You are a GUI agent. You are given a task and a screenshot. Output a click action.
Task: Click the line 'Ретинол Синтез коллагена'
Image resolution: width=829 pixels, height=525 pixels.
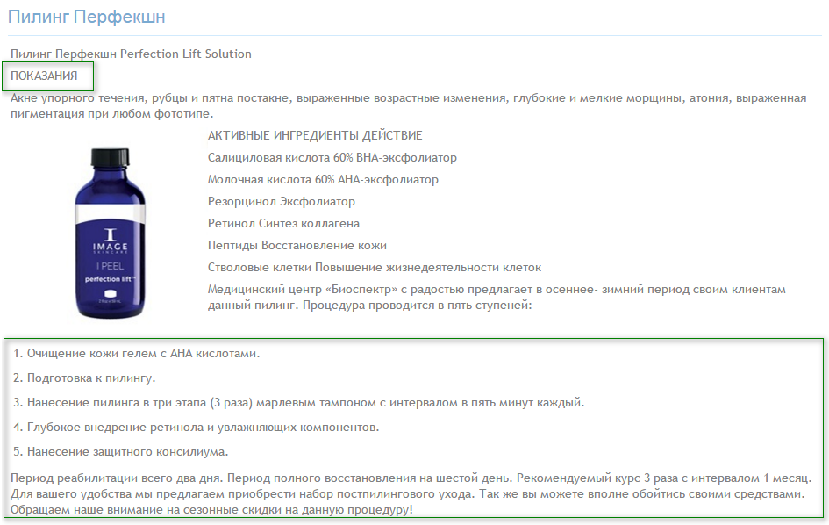(x=283, y=223)
